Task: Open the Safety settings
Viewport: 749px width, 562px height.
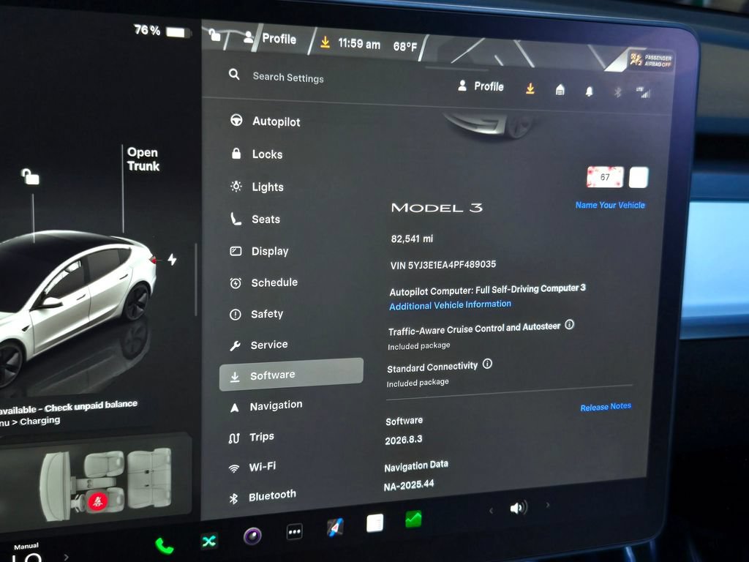Action: [256, 314]
